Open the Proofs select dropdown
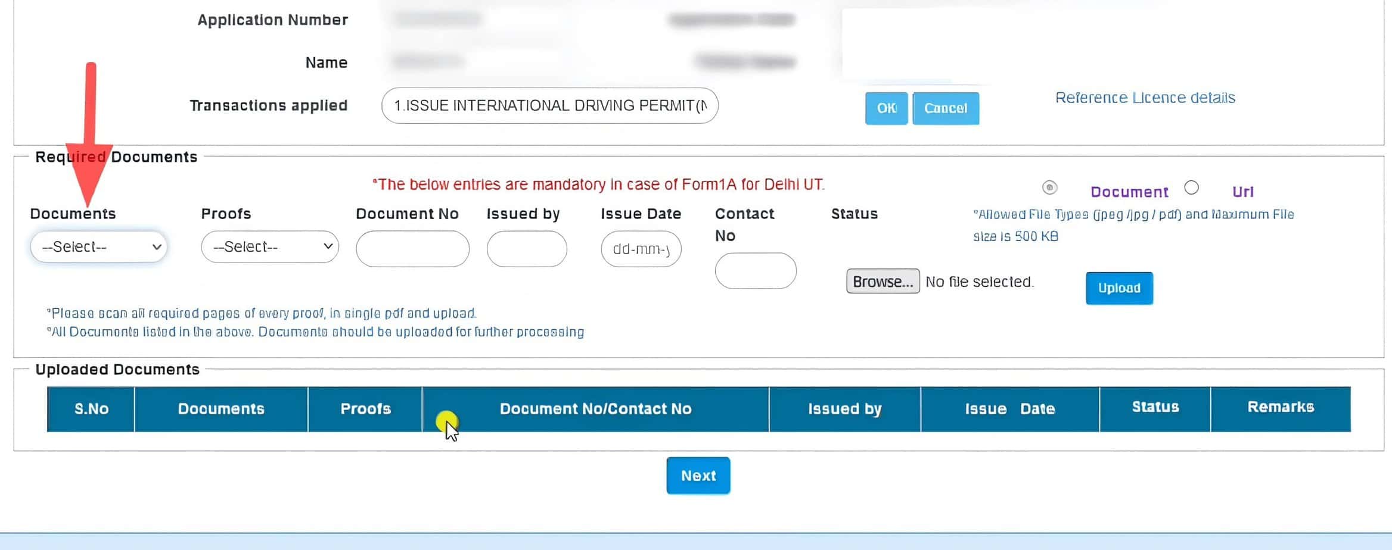 coord(269,247)
